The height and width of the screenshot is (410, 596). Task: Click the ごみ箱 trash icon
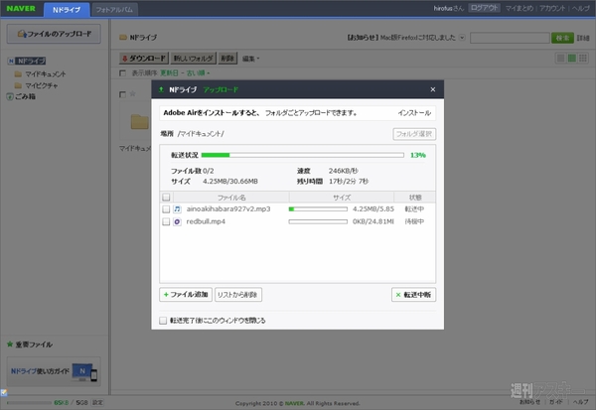10,96
